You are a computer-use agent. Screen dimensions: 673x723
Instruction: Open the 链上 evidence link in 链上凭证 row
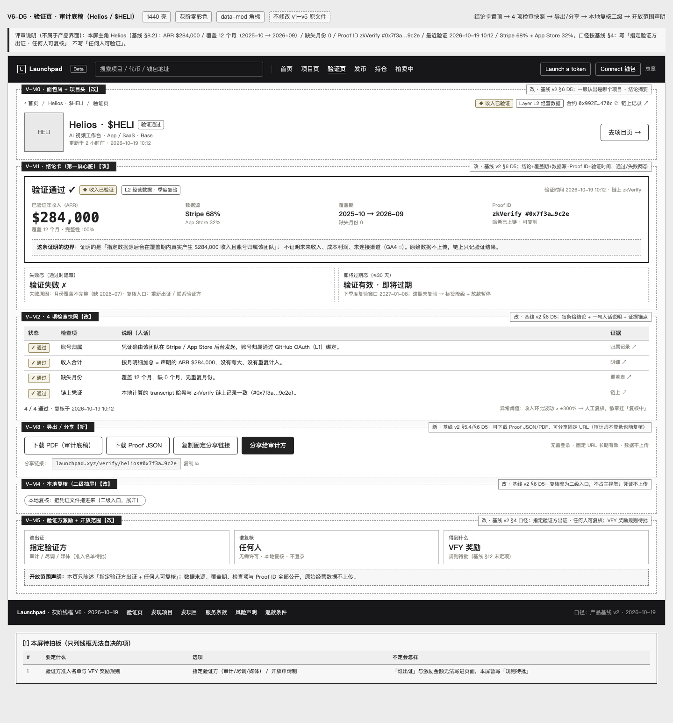[618, 393]
